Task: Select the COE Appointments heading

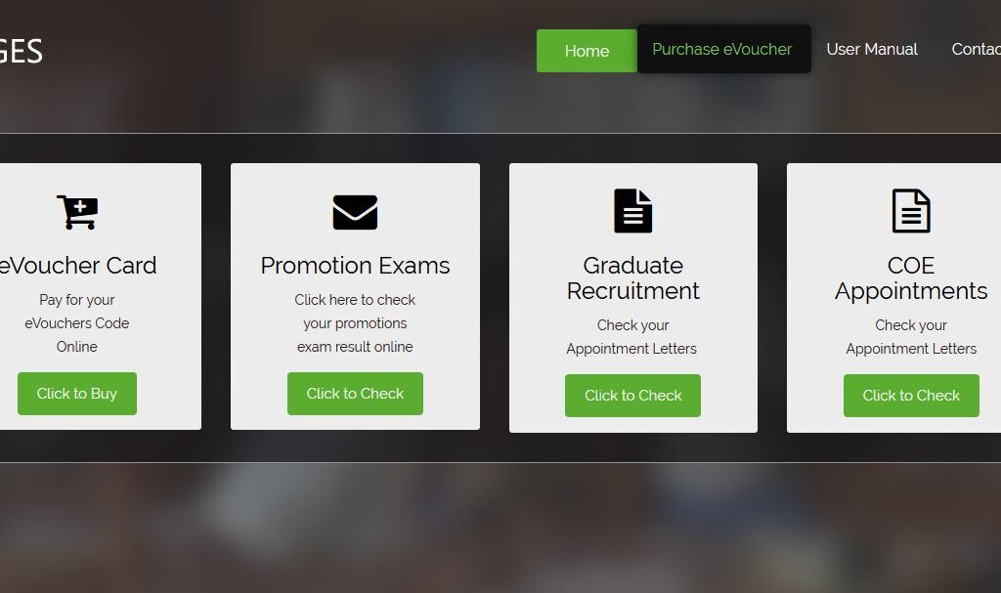Action: pyautogui.click(x=911, y=277)
